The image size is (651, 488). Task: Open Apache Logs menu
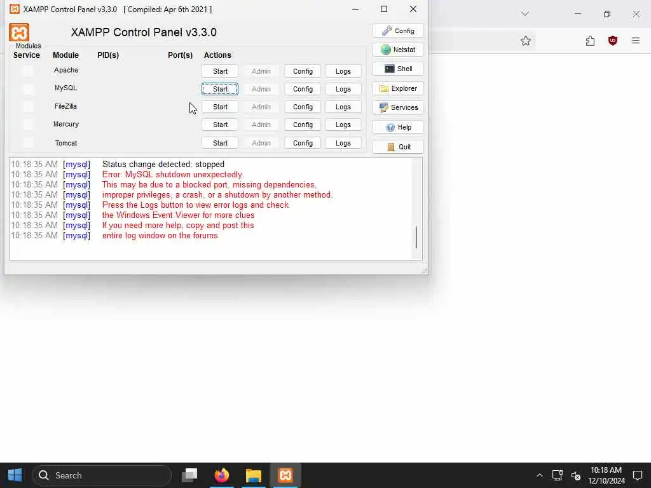(343, 71)
